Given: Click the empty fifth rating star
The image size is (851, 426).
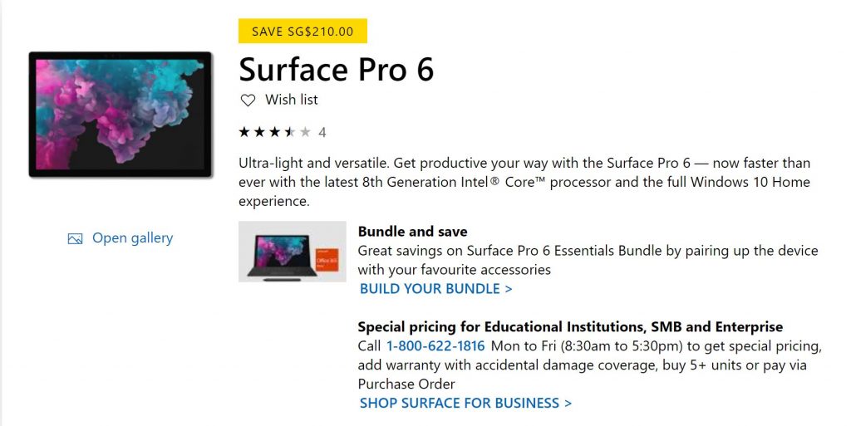Looking at the screenshot, I should [x=305, y=131].
